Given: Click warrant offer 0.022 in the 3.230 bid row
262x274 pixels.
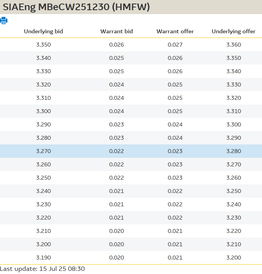Looking at the screenshot, I should pos(175,204).
